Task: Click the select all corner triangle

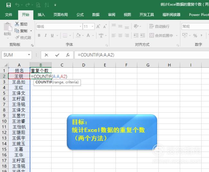Action: pyautogui.click(x=6, y=65)
